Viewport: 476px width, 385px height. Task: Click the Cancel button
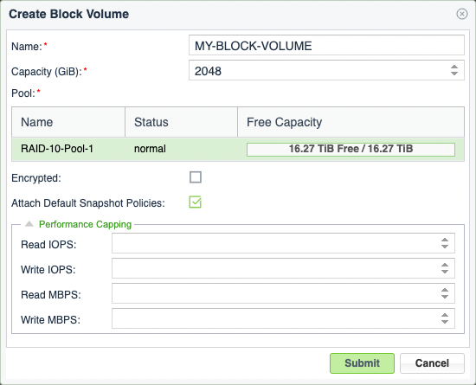tap(432, 363)
